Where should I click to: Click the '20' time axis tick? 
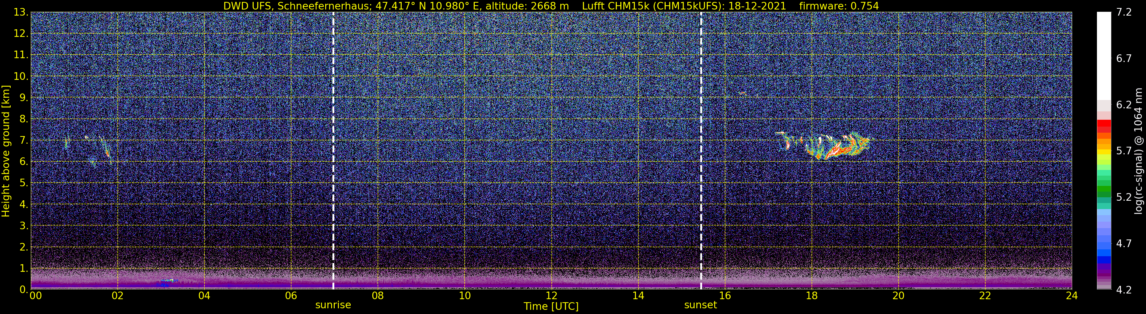898,296
